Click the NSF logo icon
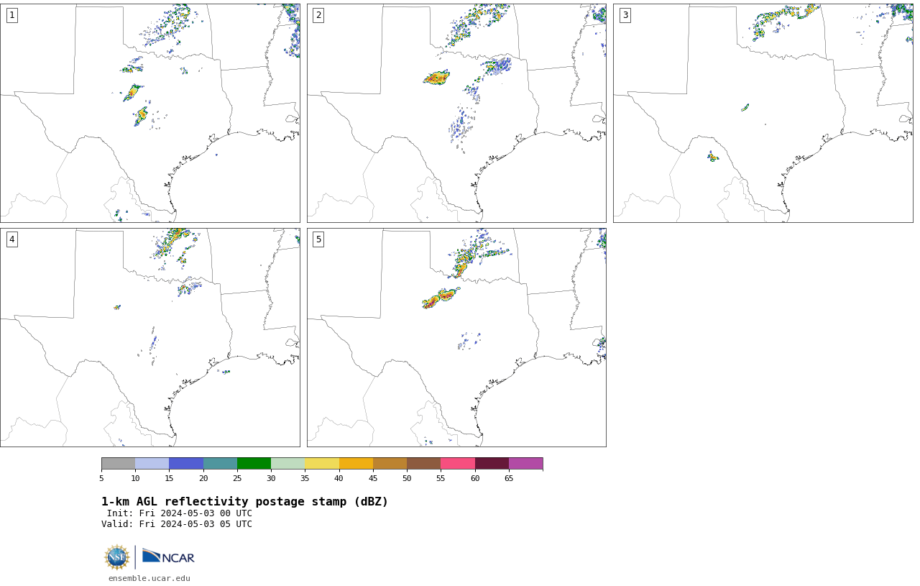The image size is (920, 586). coord(117,557)
